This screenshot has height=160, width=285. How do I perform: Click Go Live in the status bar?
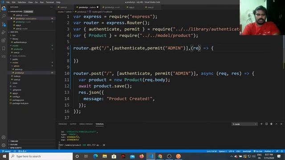tap(258, 151)
